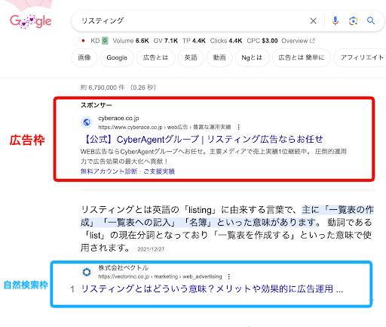Click the KD score badge
This screenshot has height=327, width=386.
coord(105,41)
